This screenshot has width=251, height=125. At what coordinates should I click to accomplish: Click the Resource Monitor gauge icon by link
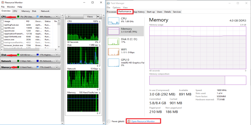coord(129,121)
